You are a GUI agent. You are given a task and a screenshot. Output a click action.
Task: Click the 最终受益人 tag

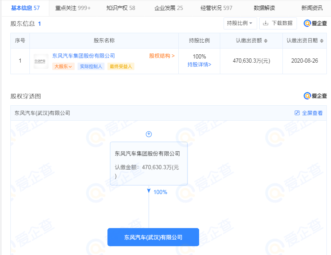pyautogui.click(x=121, y=66)
